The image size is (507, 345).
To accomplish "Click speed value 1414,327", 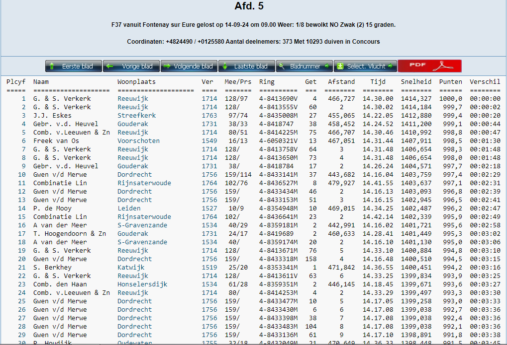I will click(x=416, y=99).
